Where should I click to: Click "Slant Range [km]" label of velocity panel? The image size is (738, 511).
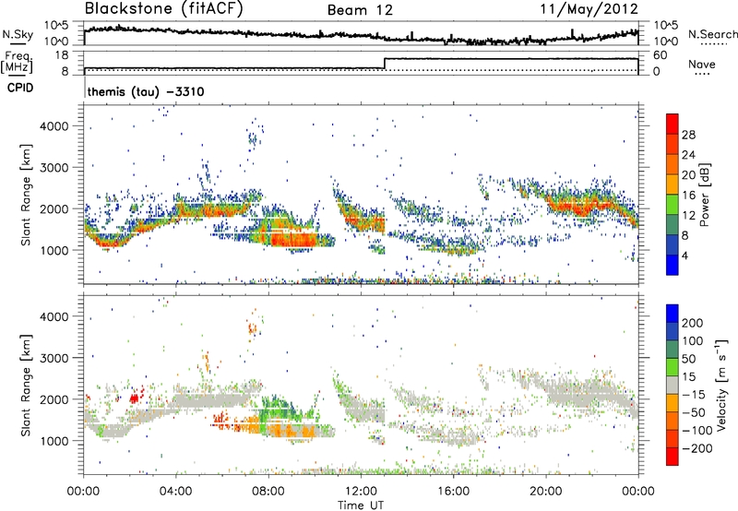coord(26,385)
